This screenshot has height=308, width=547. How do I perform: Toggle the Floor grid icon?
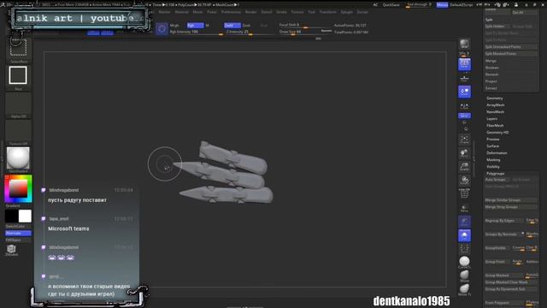coord(464,78)
